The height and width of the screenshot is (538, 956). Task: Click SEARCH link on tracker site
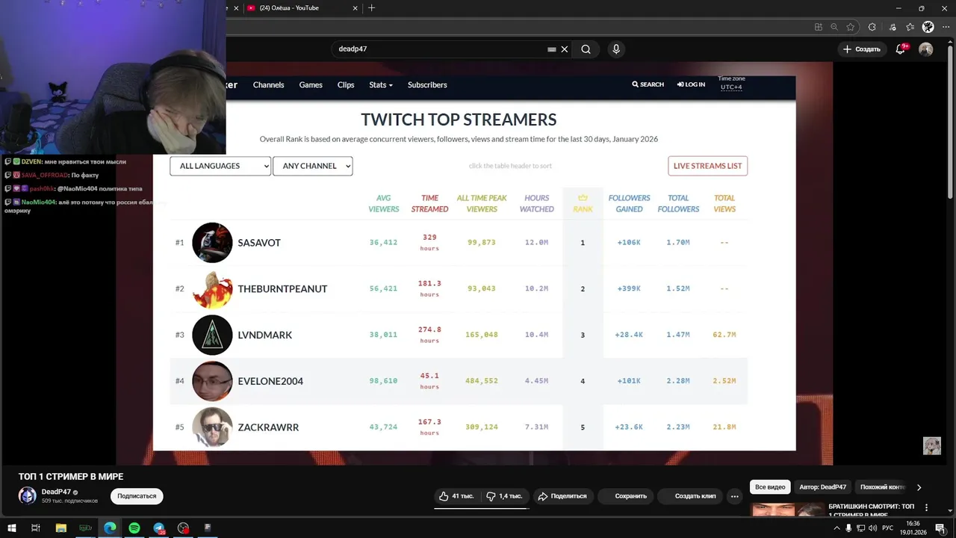648,84
